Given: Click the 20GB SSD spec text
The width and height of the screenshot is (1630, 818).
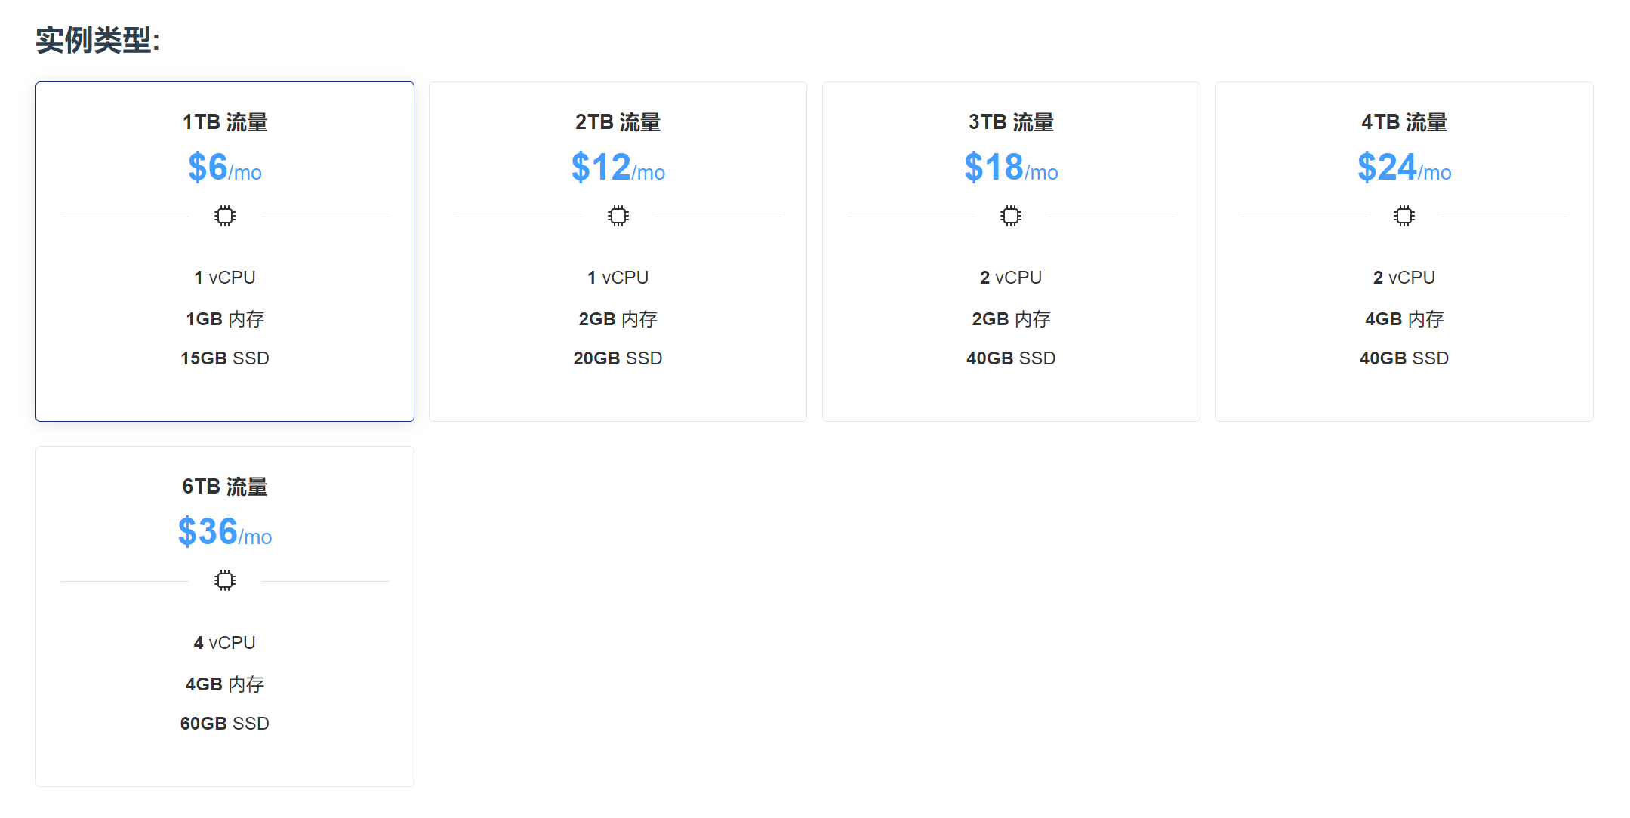Looking at the screenshot, I should (618, 358).
